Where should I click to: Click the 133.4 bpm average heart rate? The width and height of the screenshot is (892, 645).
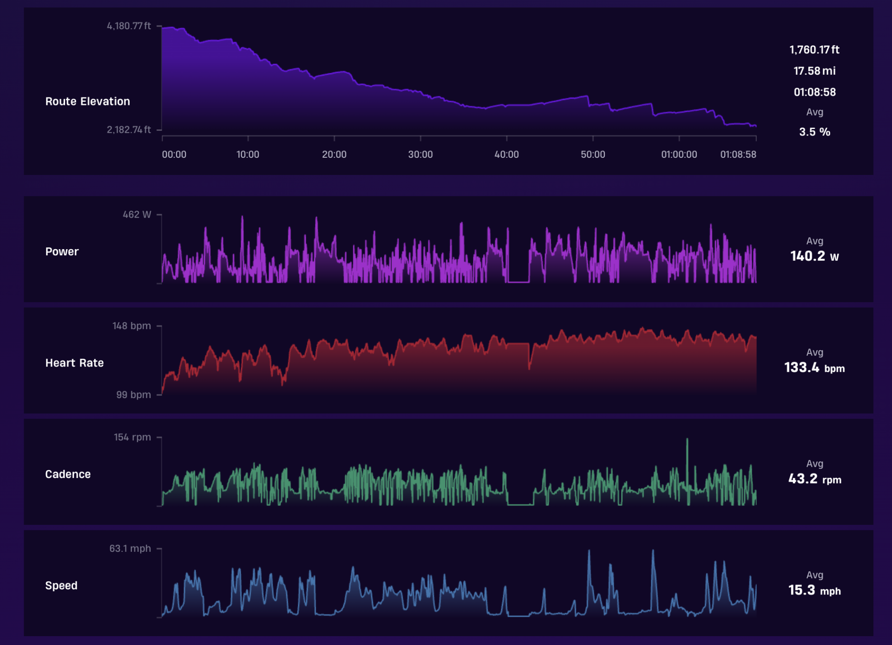[814, 368]
